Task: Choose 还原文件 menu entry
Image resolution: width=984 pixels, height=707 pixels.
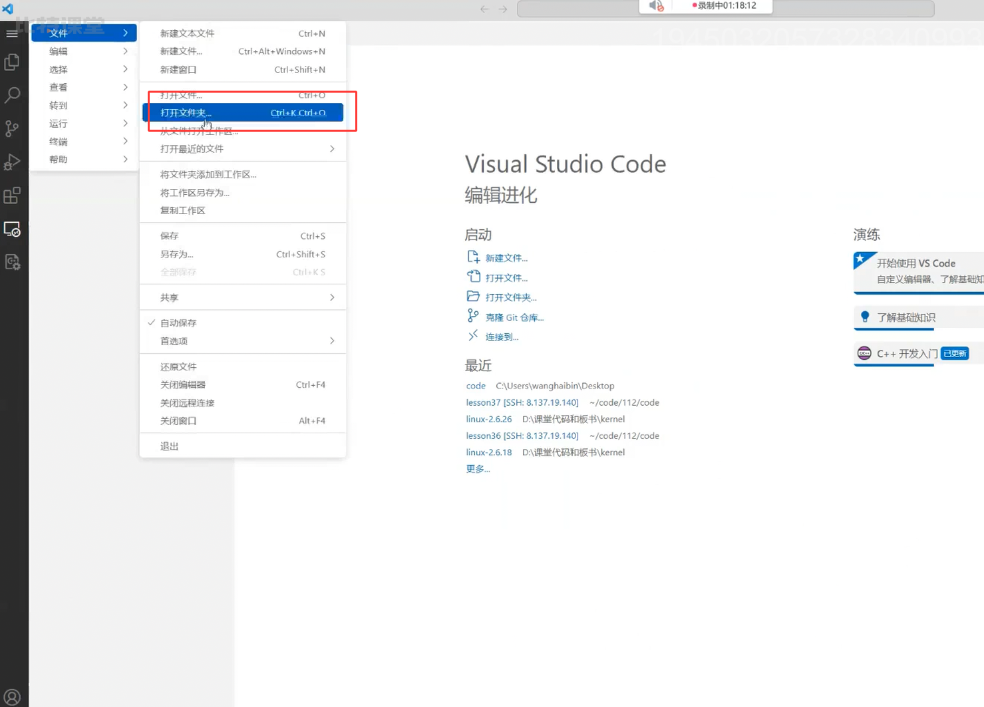Action: tap(243, 366)
